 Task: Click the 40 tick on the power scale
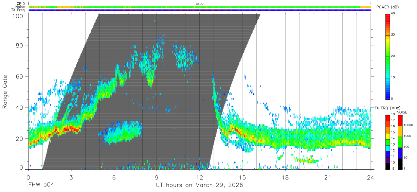(393, 13)
